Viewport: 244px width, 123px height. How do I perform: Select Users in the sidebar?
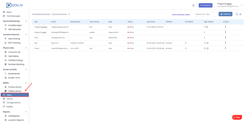pyautogui.click(x=15, y=95)
